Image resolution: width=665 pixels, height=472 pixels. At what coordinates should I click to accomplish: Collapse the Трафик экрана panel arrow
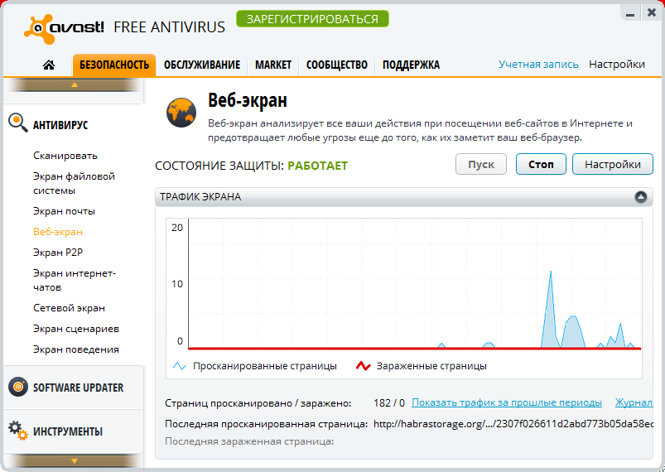pyautogui.click(x=641, y=197)
